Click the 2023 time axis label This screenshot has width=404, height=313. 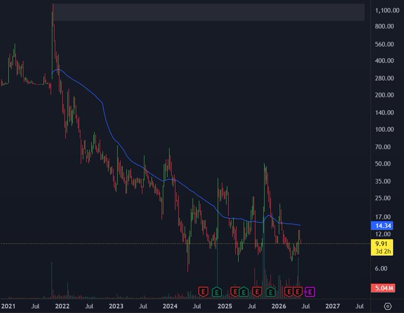[116, 306]
